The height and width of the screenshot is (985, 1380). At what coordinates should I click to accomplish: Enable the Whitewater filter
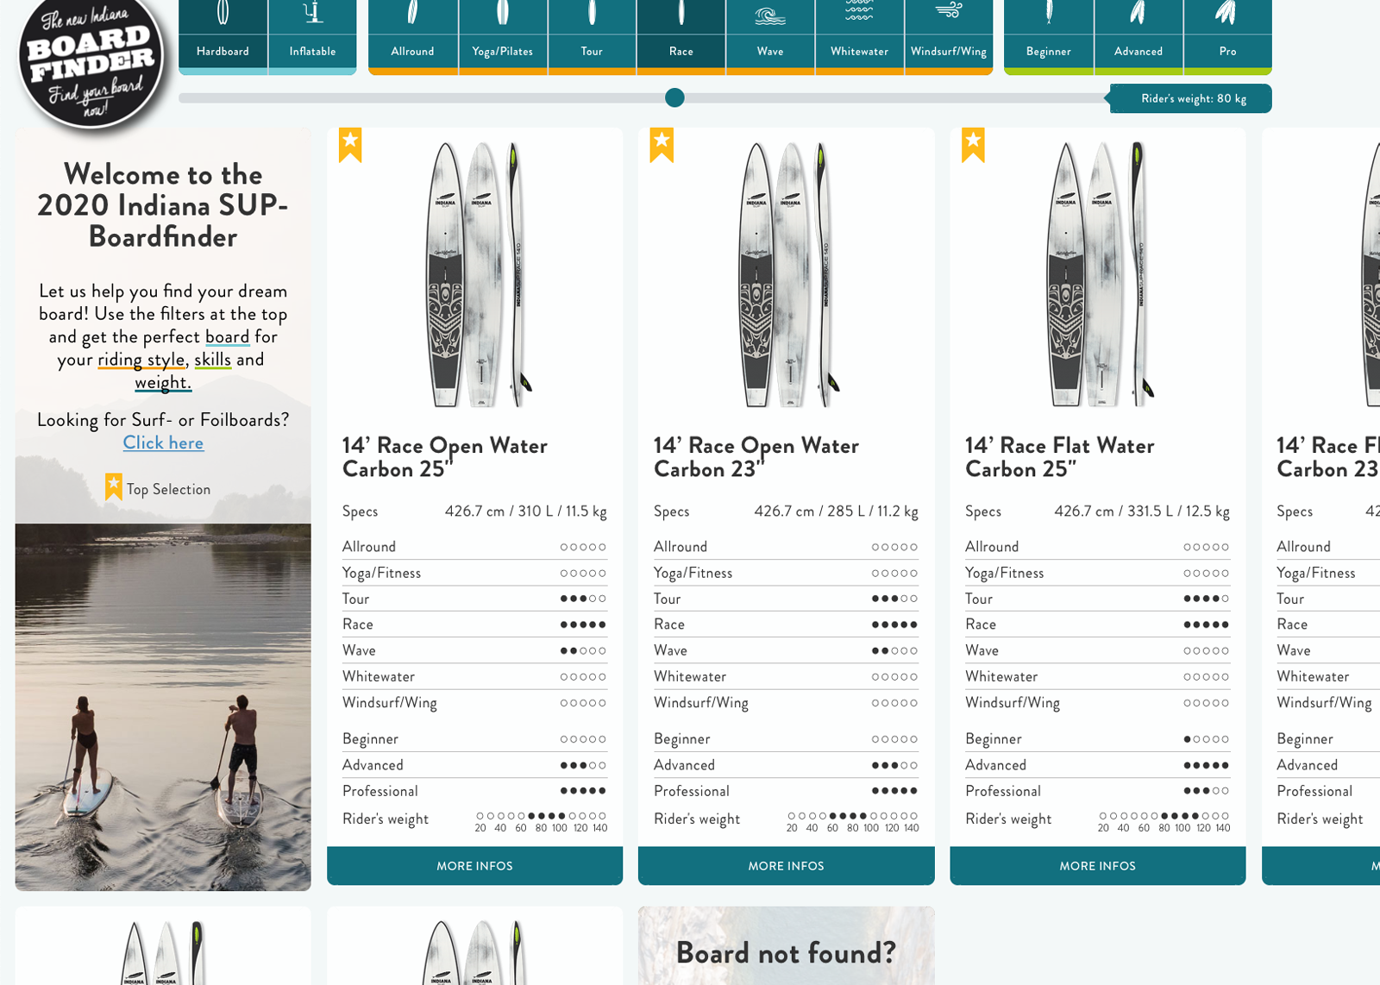click(859, 36)
